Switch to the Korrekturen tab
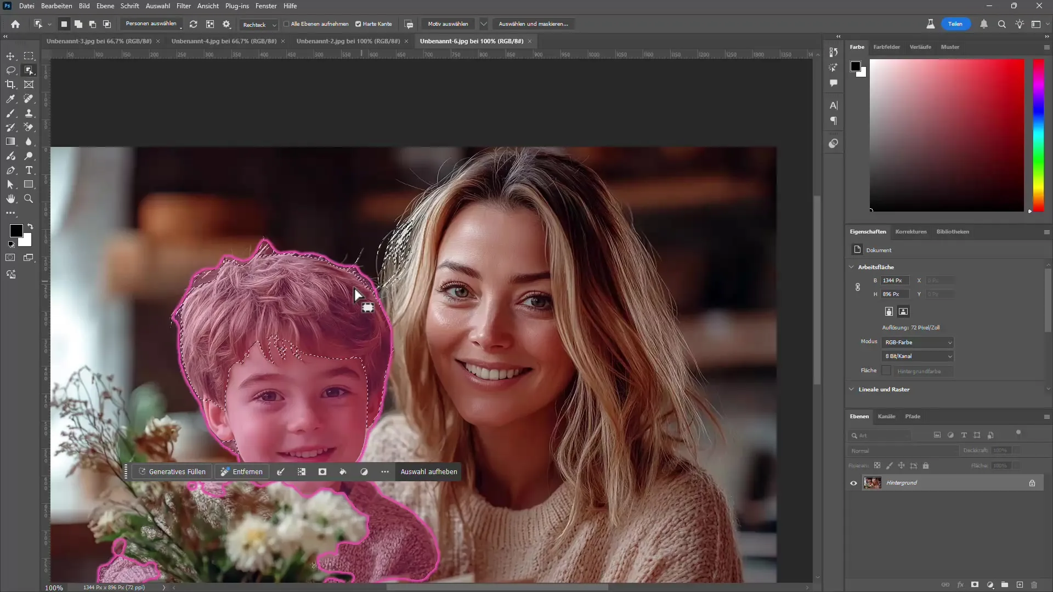 point(911,232)
